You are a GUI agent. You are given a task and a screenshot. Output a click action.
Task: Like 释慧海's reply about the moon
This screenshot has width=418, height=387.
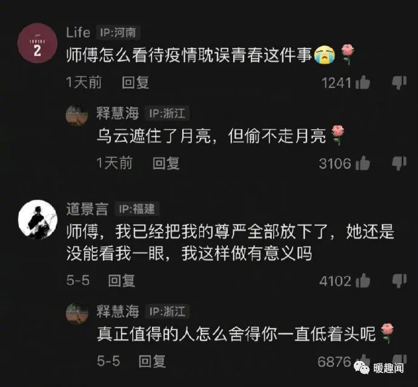362,163
